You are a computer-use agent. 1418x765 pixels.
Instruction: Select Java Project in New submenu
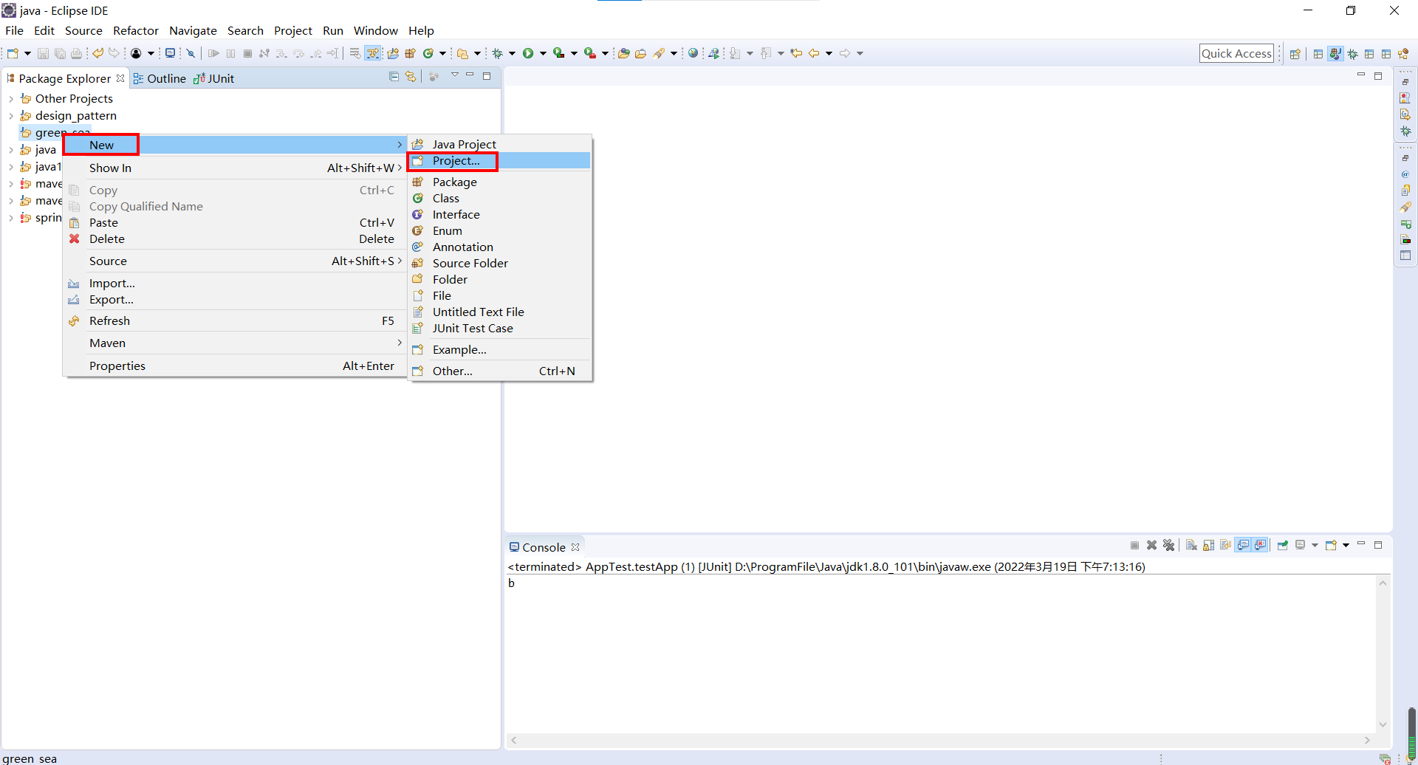(x=499, y=144)
